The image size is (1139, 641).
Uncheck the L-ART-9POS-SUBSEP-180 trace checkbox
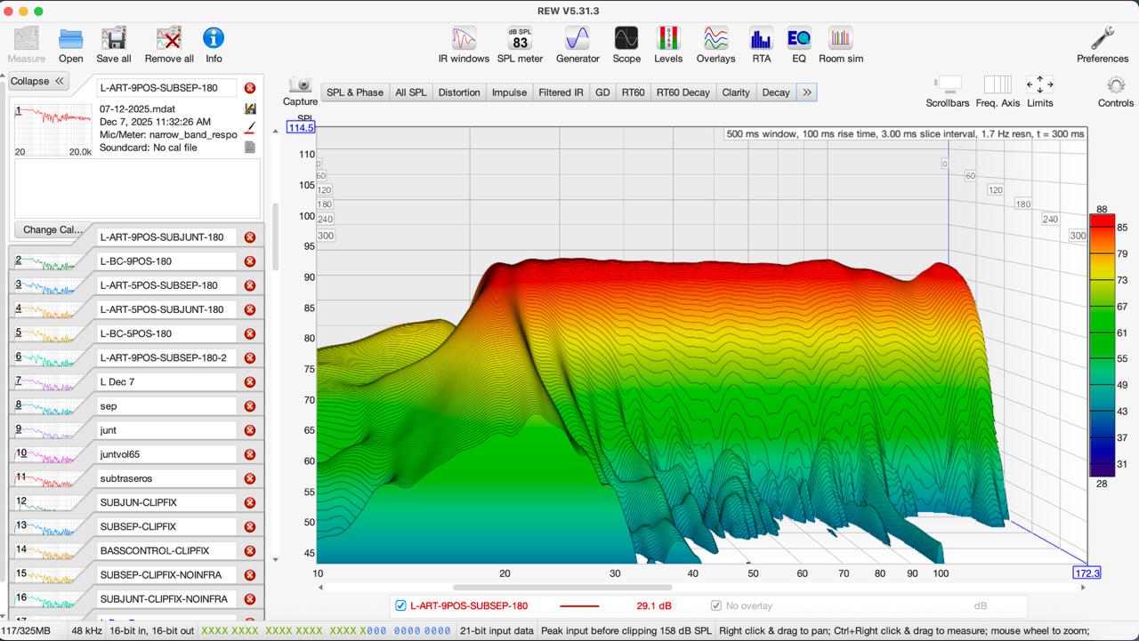(x=400, y=605)
